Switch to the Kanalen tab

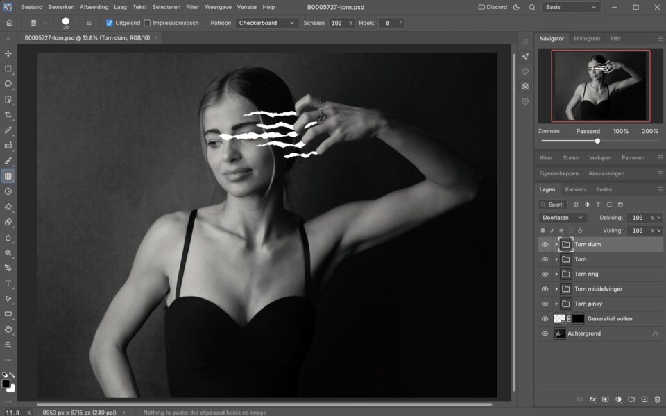pyautogui.click(x=575, y=190)
